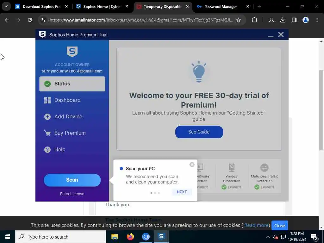Screen dimensions: 324x243
Task: Open the See Guide button
Action: [199, 132]
